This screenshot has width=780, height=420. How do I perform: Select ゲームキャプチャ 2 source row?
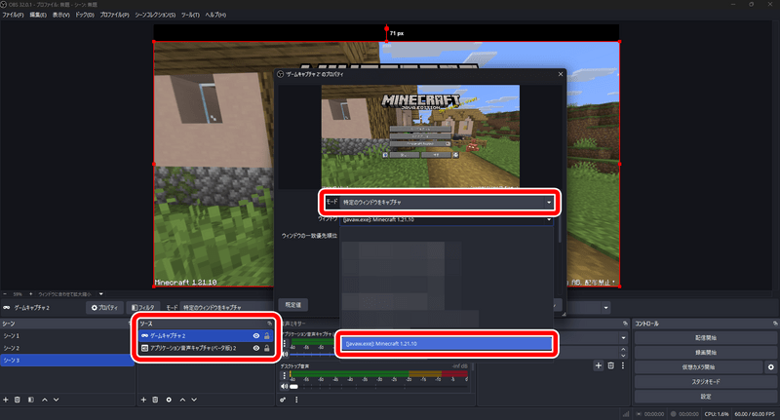coord(206,336)
